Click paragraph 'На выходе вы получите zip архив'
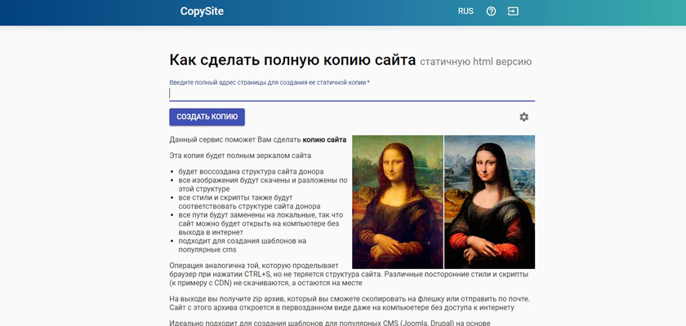This screenshot has height=326, width=686. (x=350, y=303)
